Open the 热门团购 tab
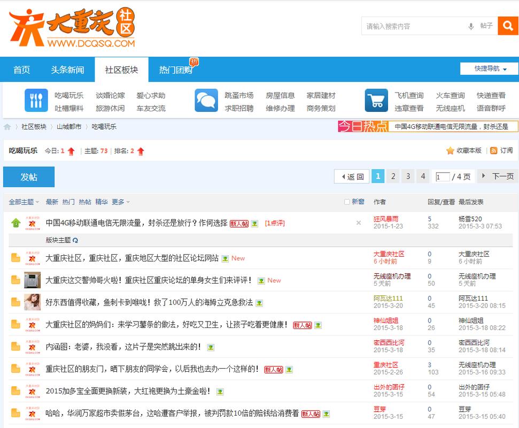Viewport: 519px width, 428px height. point(175,70)
